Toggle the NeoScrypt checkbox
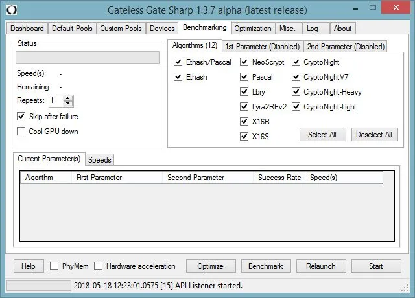The image size is (415, 298). [244, 62]
